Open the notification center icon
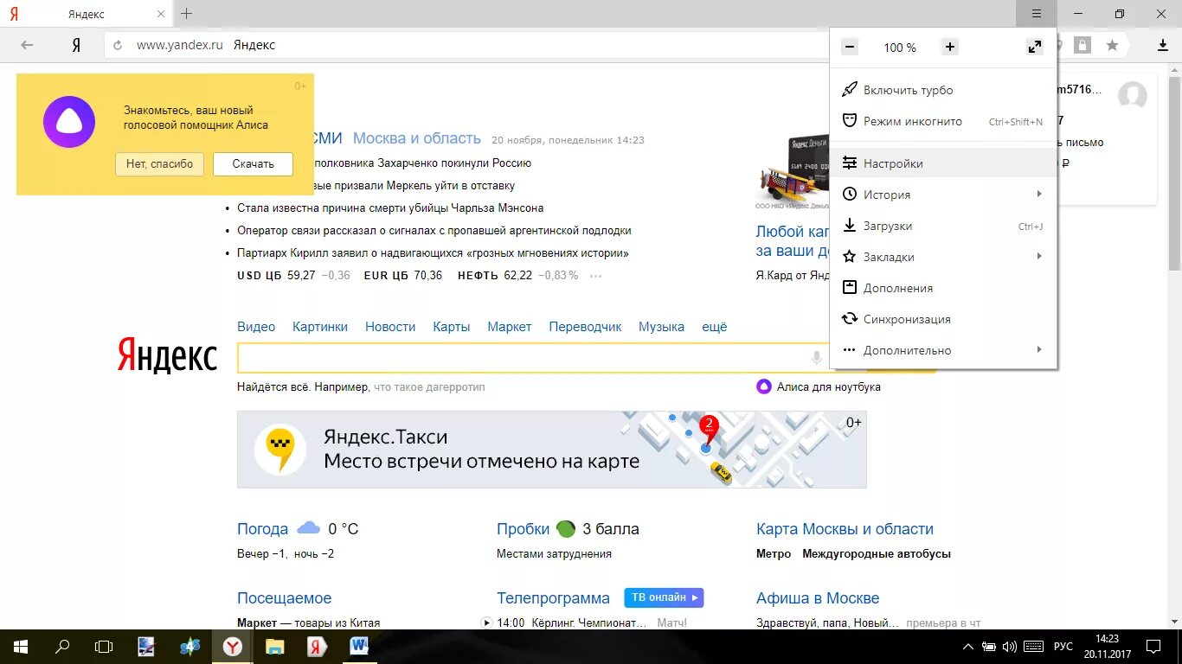Image resolution: width=1182 pixels, height=664 pixels. tap(1153, 646)
